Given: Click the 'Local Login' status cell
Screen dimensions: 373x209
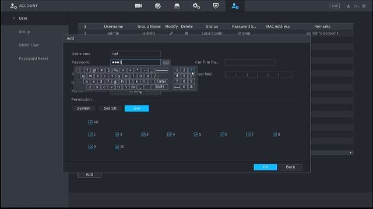Looking at the screenshot, I should coord(212,33).
